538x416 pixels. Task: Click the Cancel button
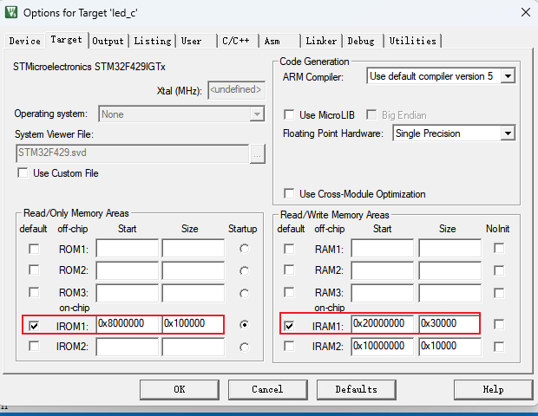[267, 390]
